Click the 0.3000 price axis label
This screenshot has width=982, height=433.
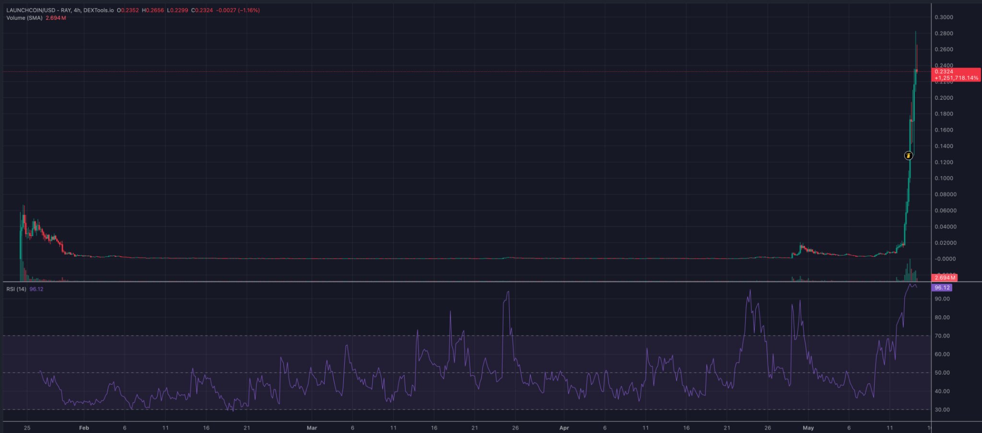944,17
